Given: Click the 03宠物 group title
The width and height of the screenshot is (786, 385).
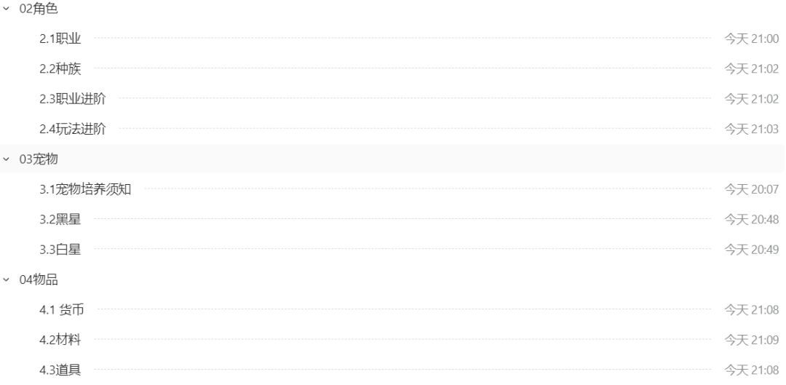Looking at the screenshot, I should tap(39, 159).
